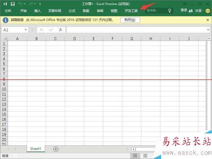Click the Enter checkmark icon in formula bar
The image size is (212, 159).
point(51,30)
